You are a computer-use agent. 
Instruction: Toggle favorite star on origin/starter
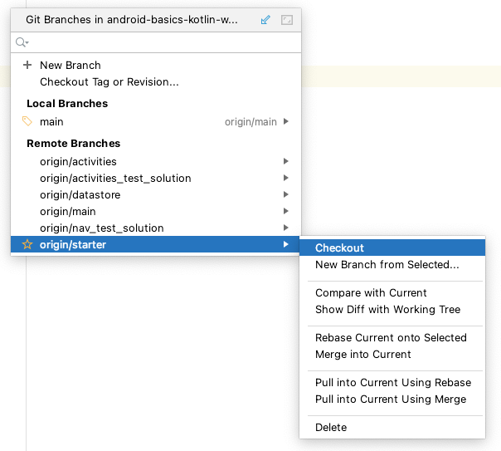[x=27, y=244]
